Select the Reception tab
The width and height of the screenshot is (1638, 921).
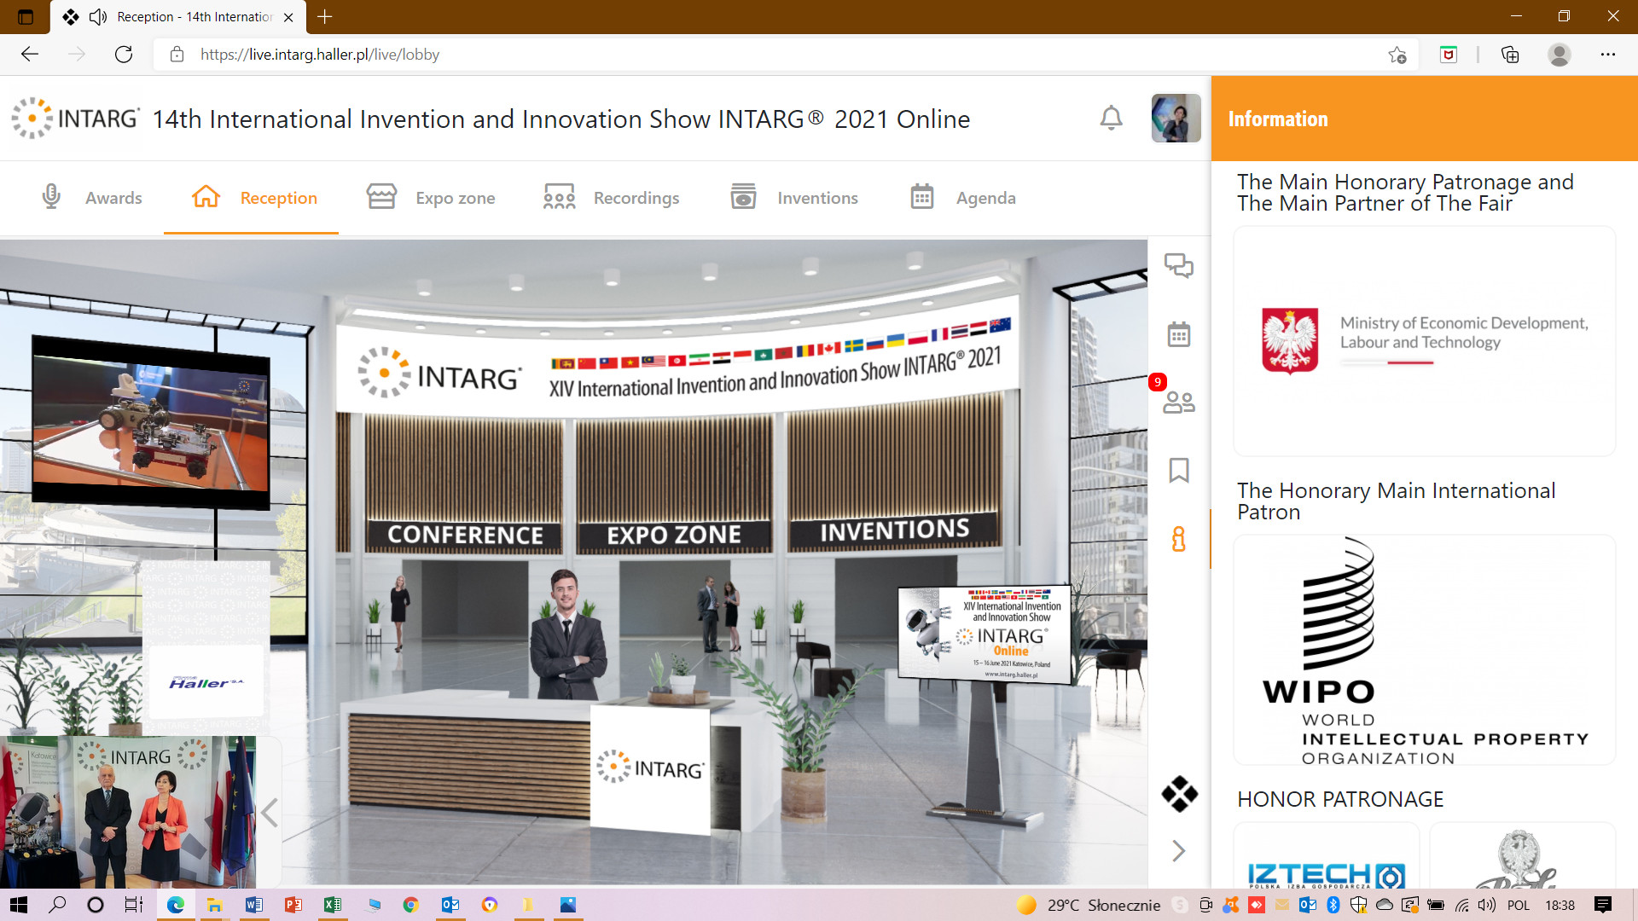253,198
